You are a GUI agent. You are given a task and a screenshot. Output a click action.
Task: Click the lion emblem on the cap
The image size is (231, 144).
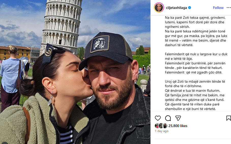click(100, 44)
